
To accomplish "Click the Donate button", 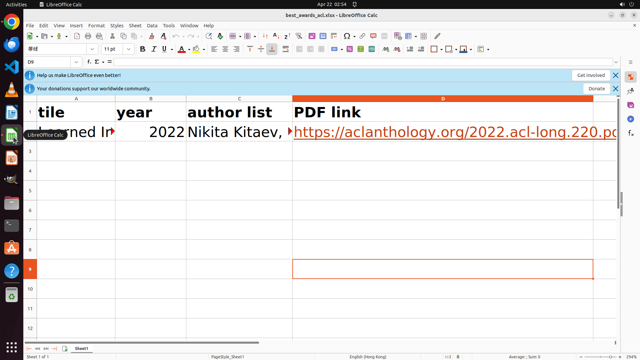I will click(x=596, y=89).
